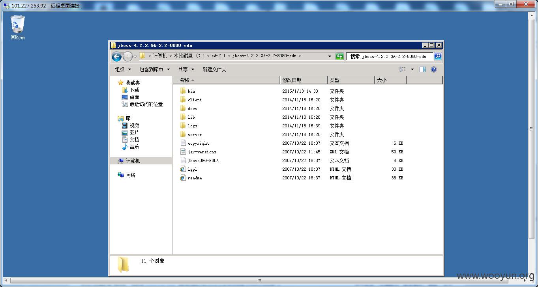538x287 pixels.
Task: Select the docs folder icon
Action: pyautogui.click(x=183, y=108)
